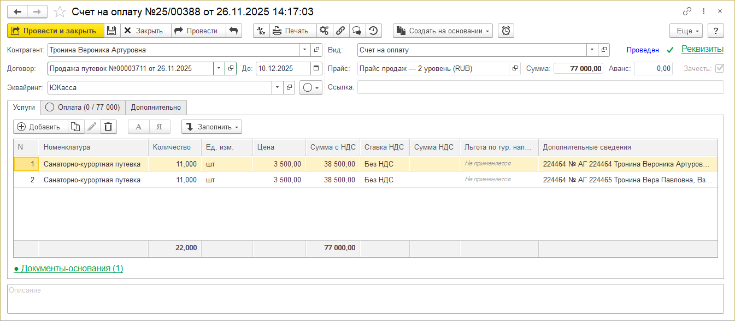This screenshot has width=735, height=321.
Task: Open help with the ? button
Action: [x=716, y=31]
